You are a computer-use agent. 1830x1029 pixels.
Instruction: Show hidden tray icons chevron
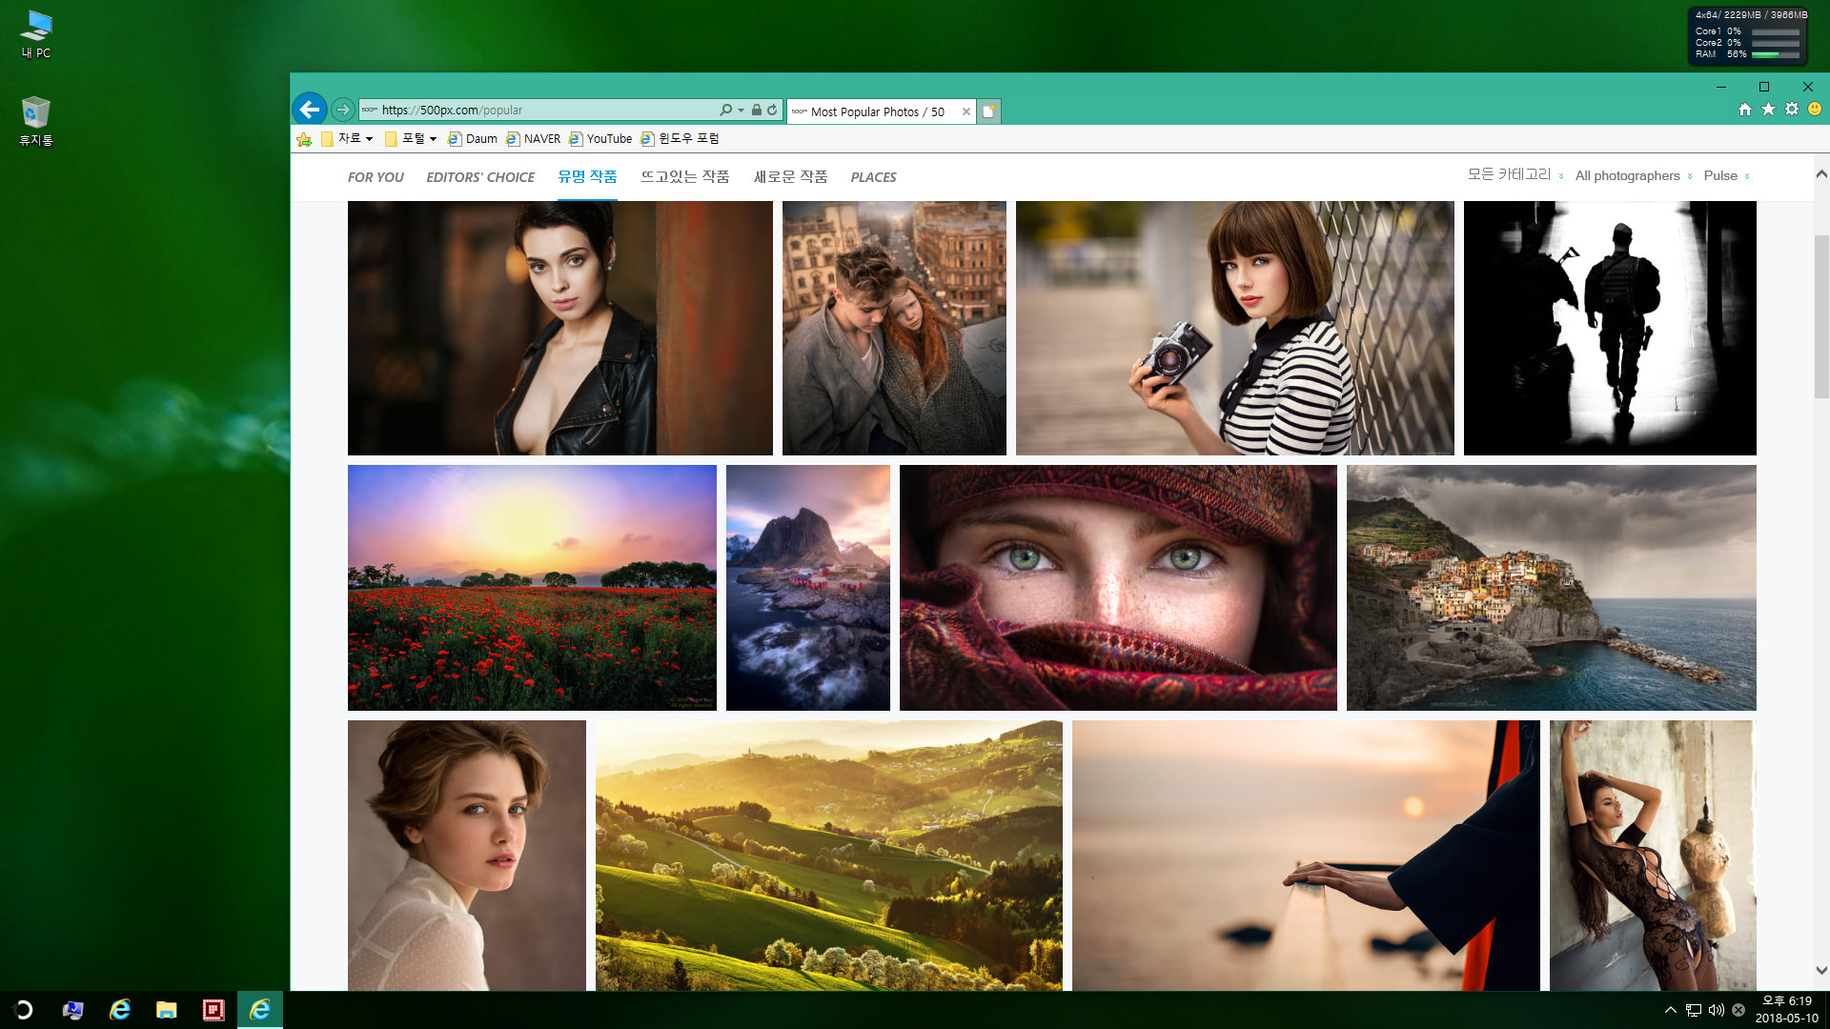(1670, 1010)
